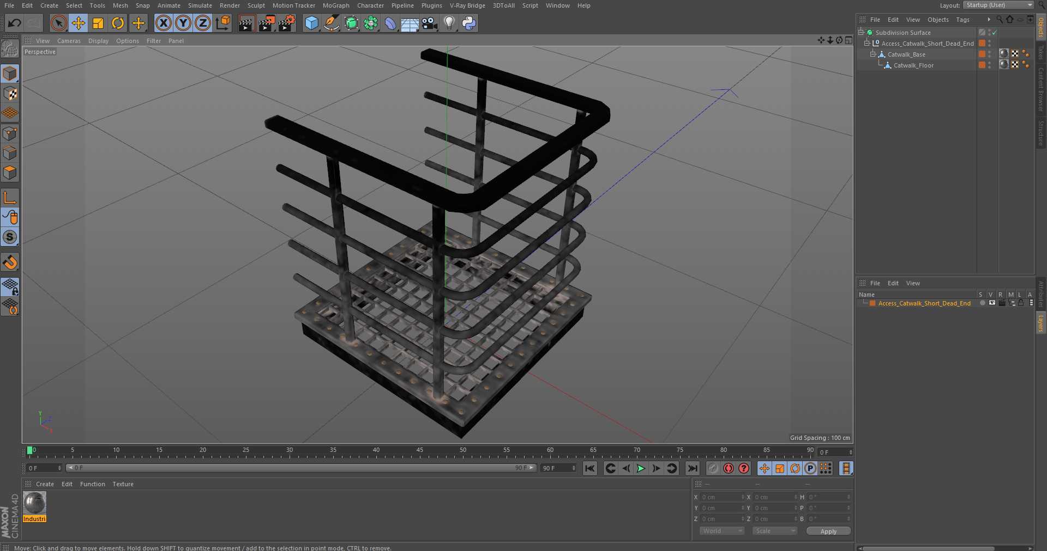Switch to Texture mode checker icon
Image resolution: width=1047 pixels, height=551 pixels.
[x=10, y=94]
